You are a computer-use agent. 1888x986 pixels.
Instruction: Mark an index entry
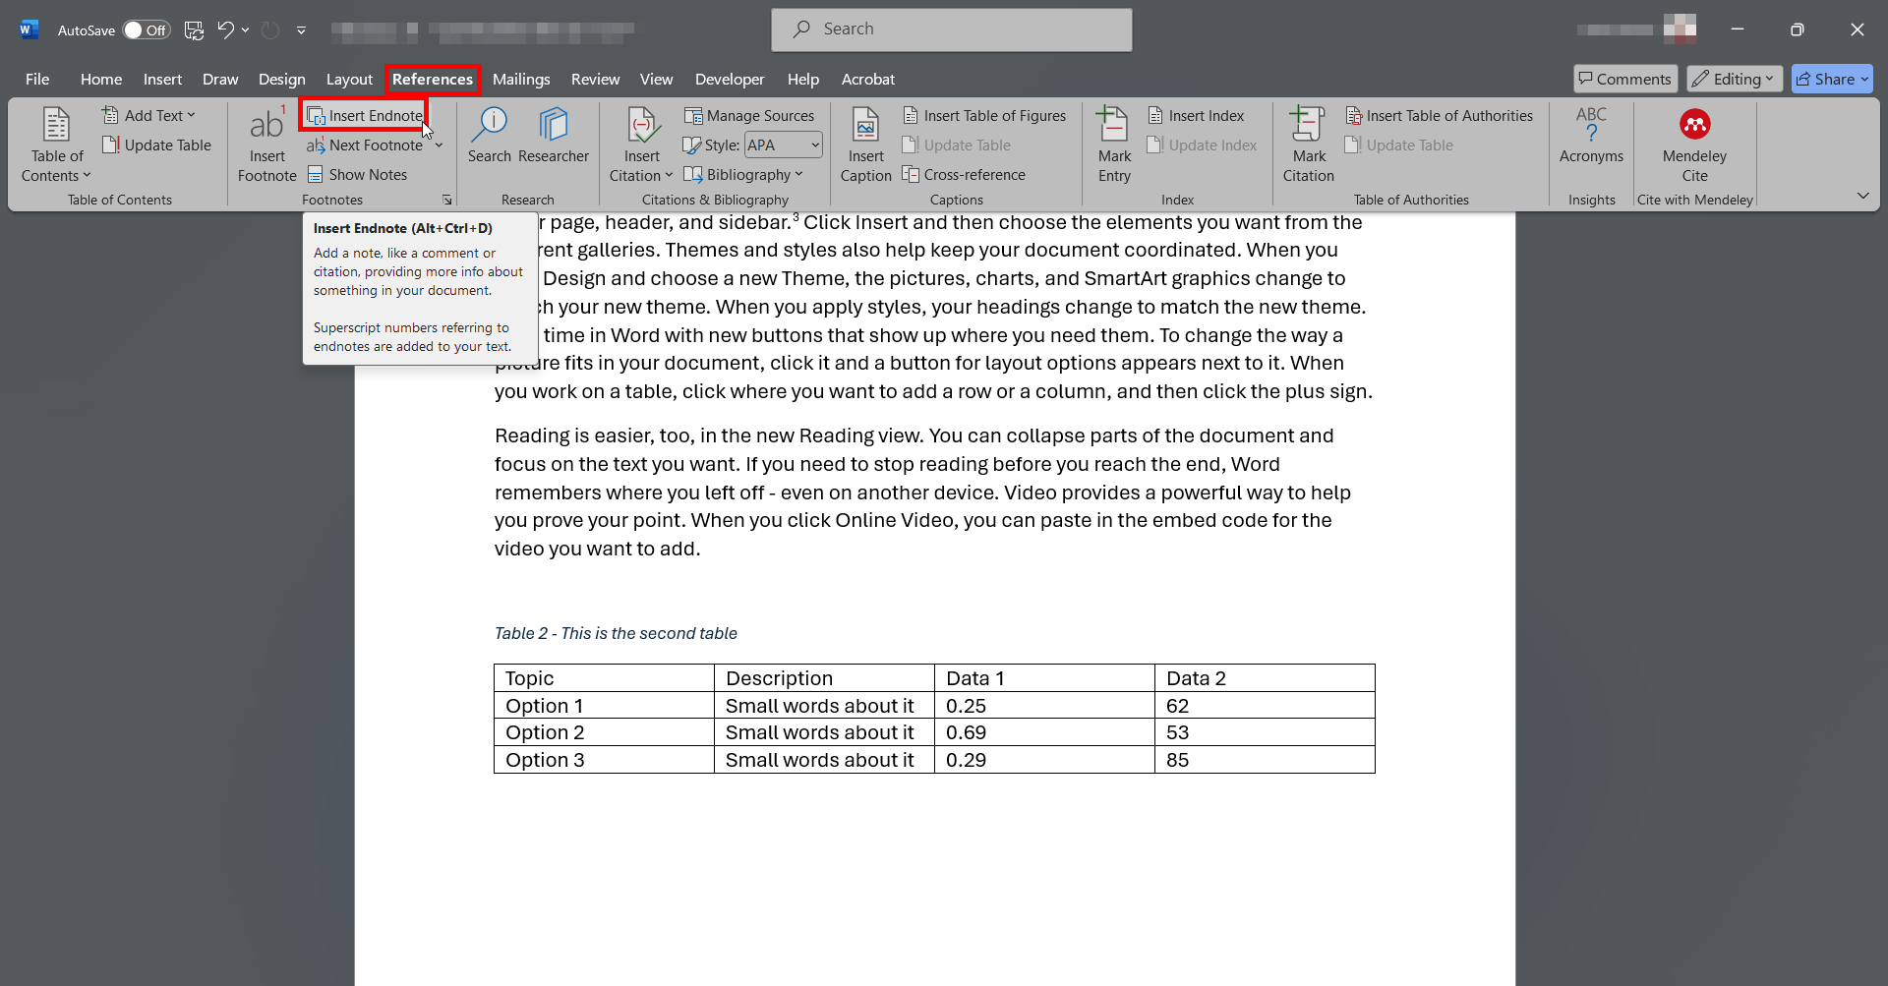pos(1112,143)
